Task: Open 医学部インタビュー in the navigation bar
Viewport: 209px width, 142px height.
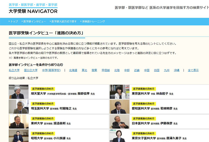Action: (34, 21)
